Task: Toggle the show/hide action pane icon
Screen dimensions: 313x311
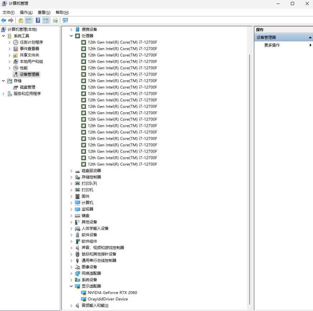Action: (46, 20)
